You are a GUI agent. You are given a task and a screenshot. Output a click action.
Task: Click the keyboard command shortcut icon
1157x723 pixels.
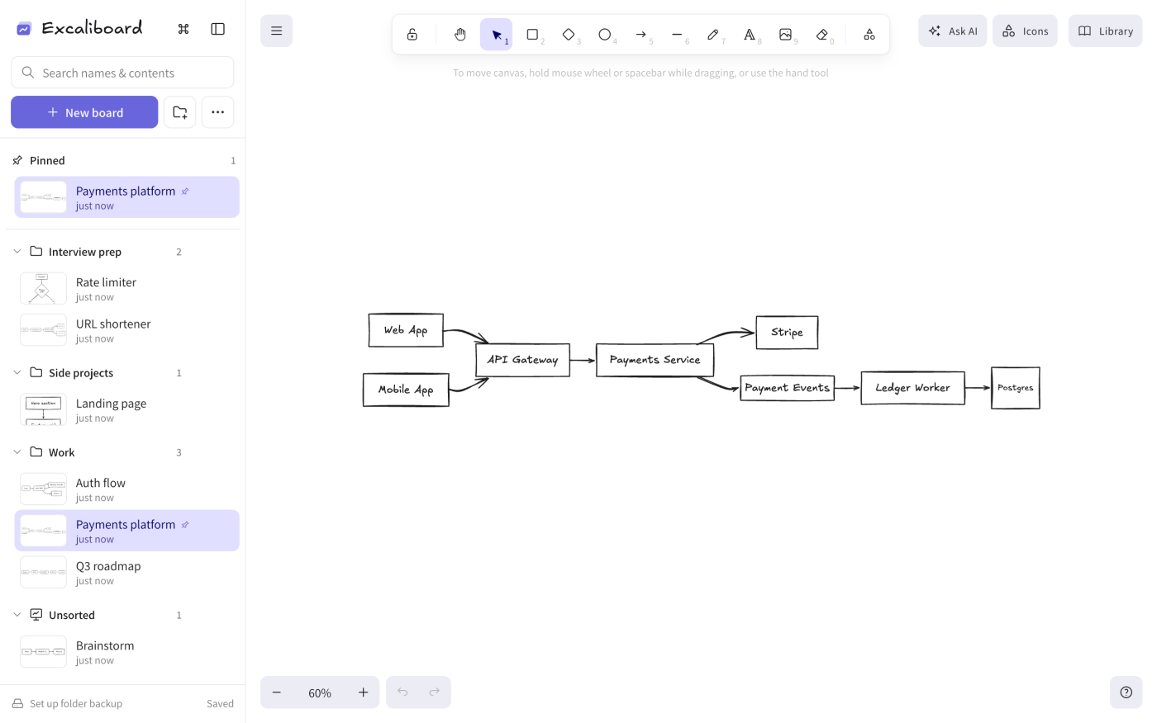(x=183, y=29)
